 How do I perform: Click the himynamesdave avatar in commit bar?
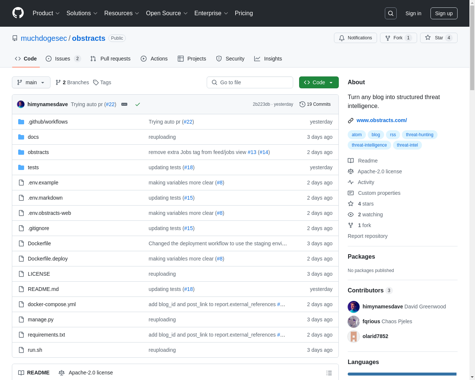pyautogui.click(x=21, y=104)
